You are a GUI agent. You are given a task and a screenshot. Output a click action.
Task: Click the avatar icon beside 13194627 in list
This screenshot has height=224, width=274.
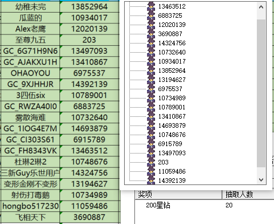(151, 80)
